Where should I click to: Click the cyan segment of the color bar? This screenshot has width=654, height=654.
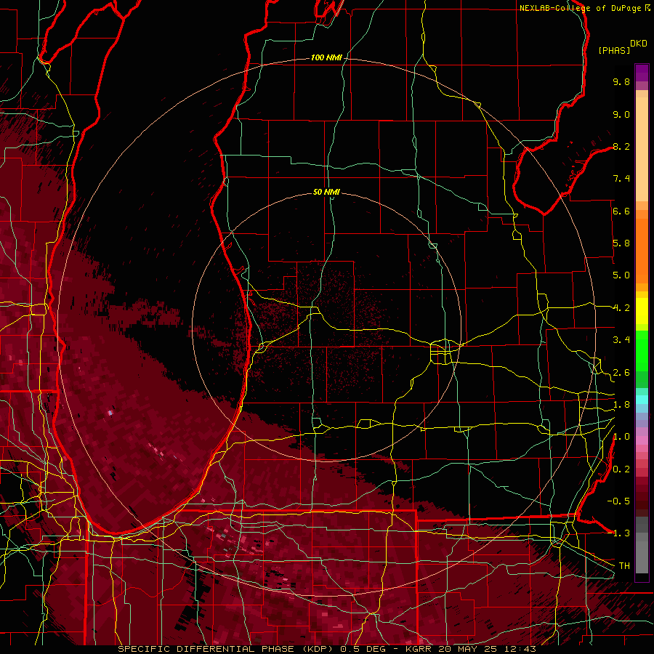(x=642, y=400)
